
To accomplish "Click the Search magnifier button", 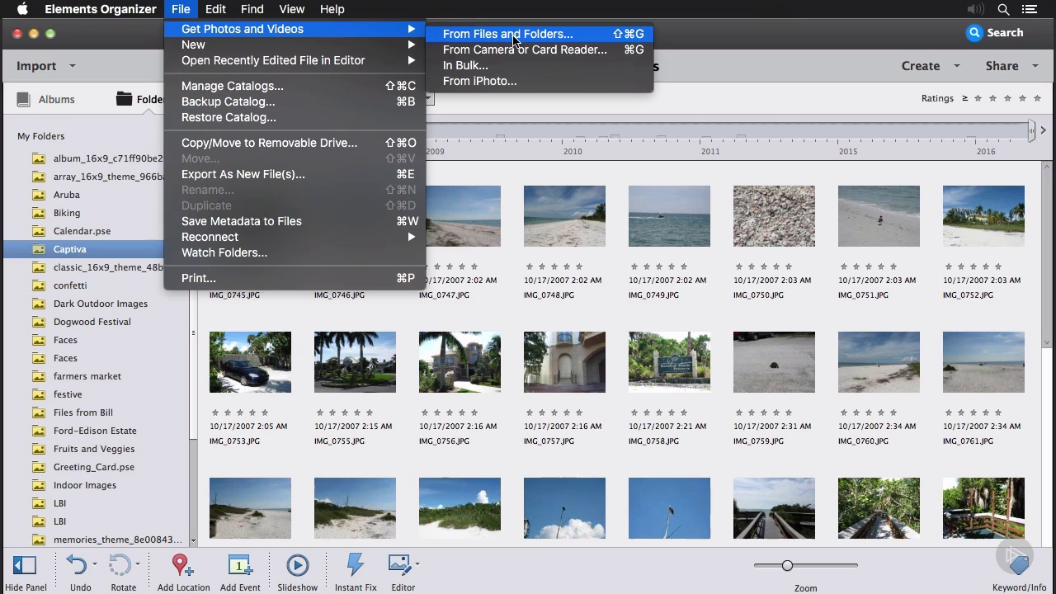I will tap(975, 33).
